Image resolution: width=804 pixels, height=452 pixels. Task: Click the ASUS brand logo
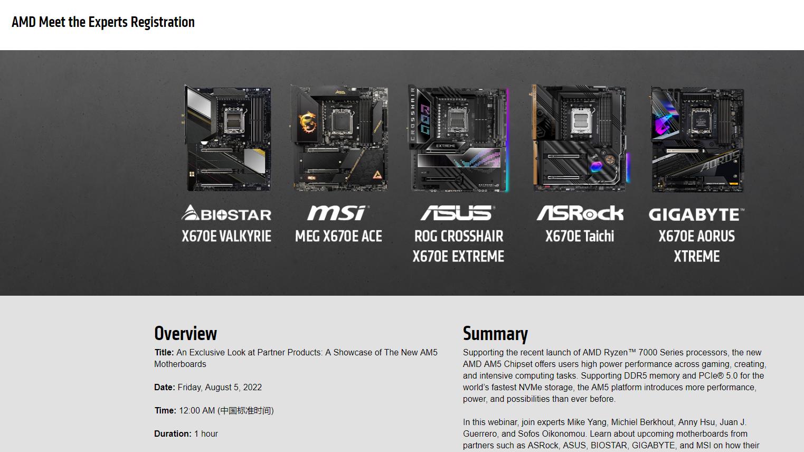458,213
